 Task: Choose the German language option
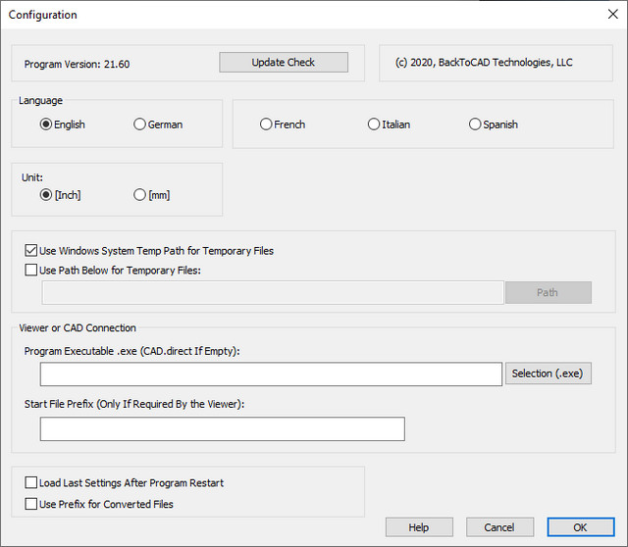[x=140, y=124]
